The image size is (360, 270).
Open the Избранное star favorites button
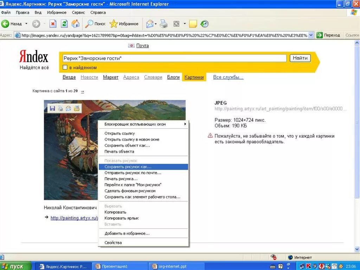tap(124, 24)
